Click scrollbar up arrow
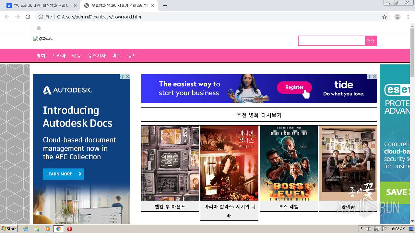 coord(412,26)
